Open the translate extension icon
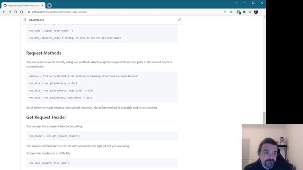The height and width of the screenshot is (170, 303). click(239, 12)
